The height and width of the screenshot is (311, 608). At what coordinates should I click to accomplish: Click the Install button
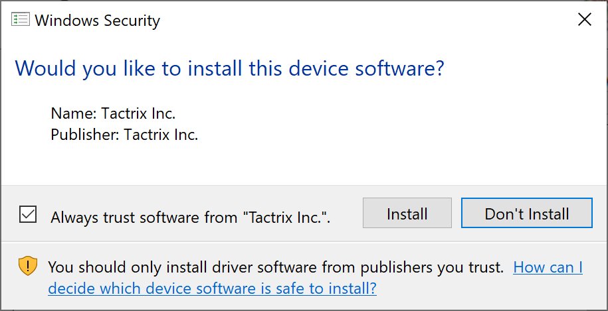point(407,213)
